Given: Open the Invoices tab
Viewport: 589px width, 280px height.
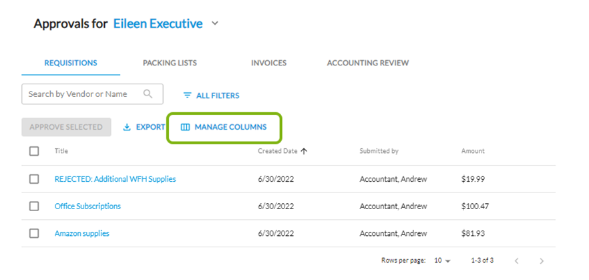Looking at the screenshot, I should point(268,63).
